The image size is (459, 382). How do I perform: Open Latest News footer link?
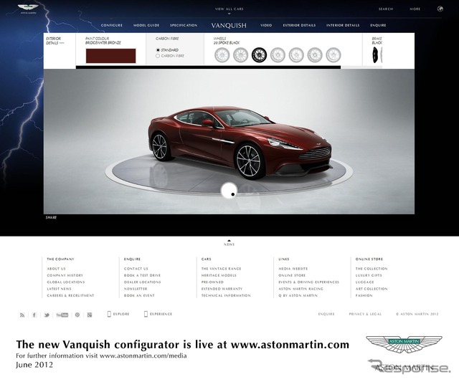tap(59, 289)
